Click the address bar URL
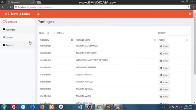The image size is (196, 110). pyautogui.click(x=36, y=7)
